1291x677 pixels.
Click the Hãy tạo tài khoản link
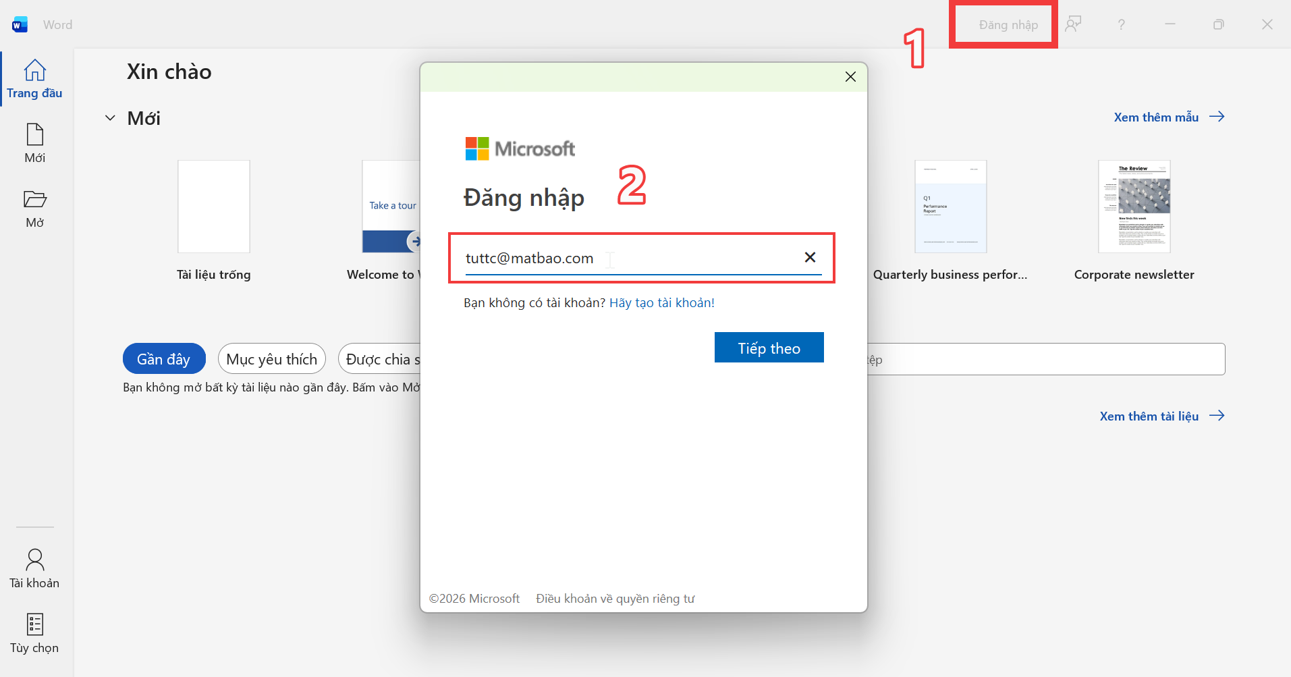coord(662,302)
